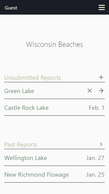Open the Past Reports heading
The height and width of the screenshot is (194, 109).
(x=21, y=144)
